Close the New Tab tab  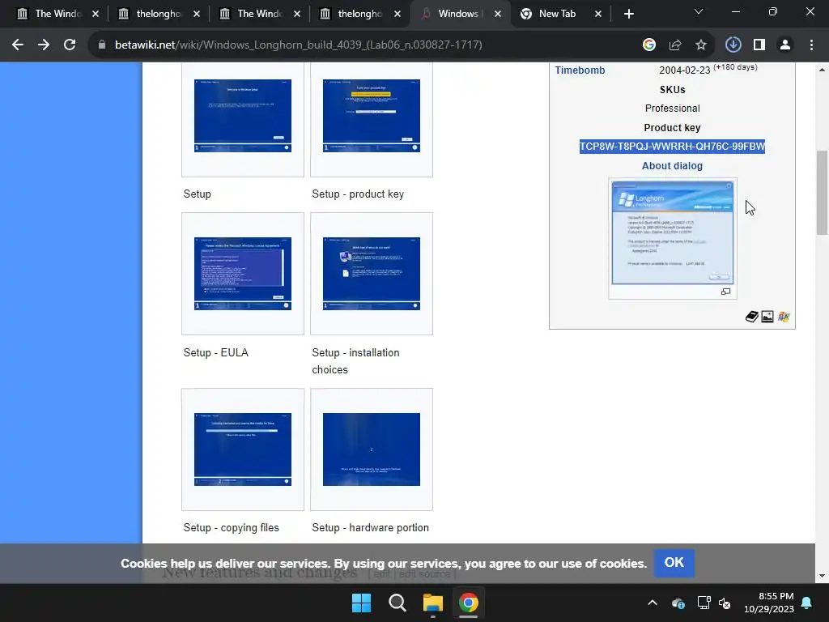[x=598, y=15]
